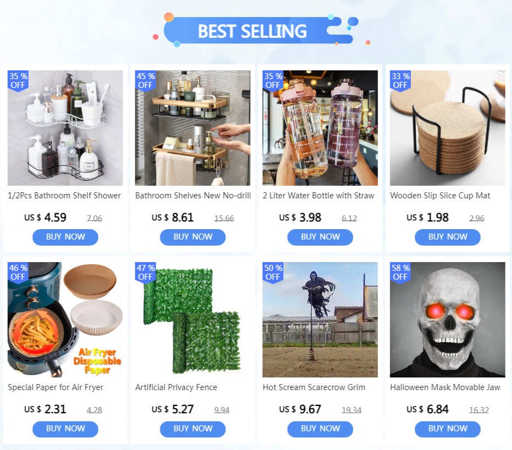Open the air fryer disposable paper image
Screen dimensions: 512x450
point(65,320)
